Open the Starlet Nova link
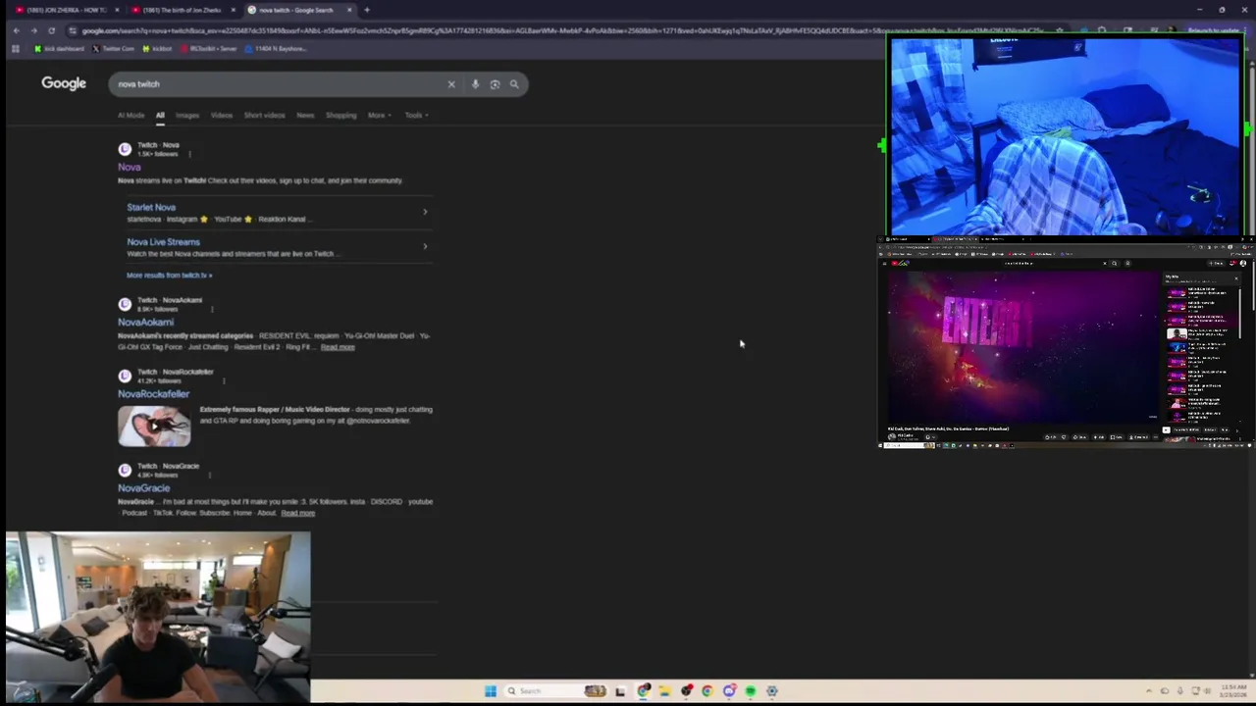Screen dimensions: 1256x706 pyautogui.click(x=151, y=208)
